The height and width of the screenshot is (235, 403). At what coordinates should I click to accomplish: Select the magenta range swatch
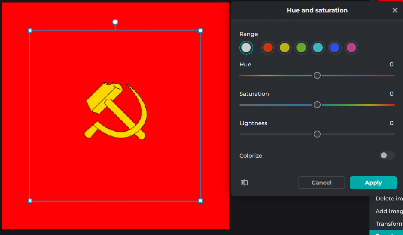(x=351, y=48)
